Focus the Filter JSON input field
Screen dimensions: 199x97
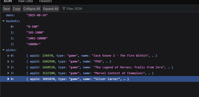click(x=129, y=9)
